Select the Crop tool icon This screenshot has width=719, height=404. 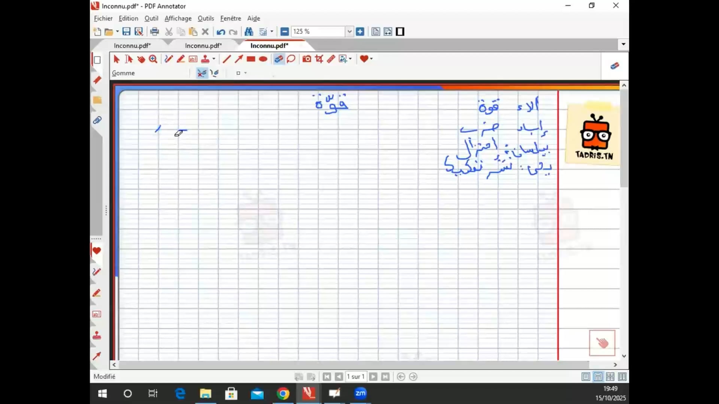(x=319, y=59)
